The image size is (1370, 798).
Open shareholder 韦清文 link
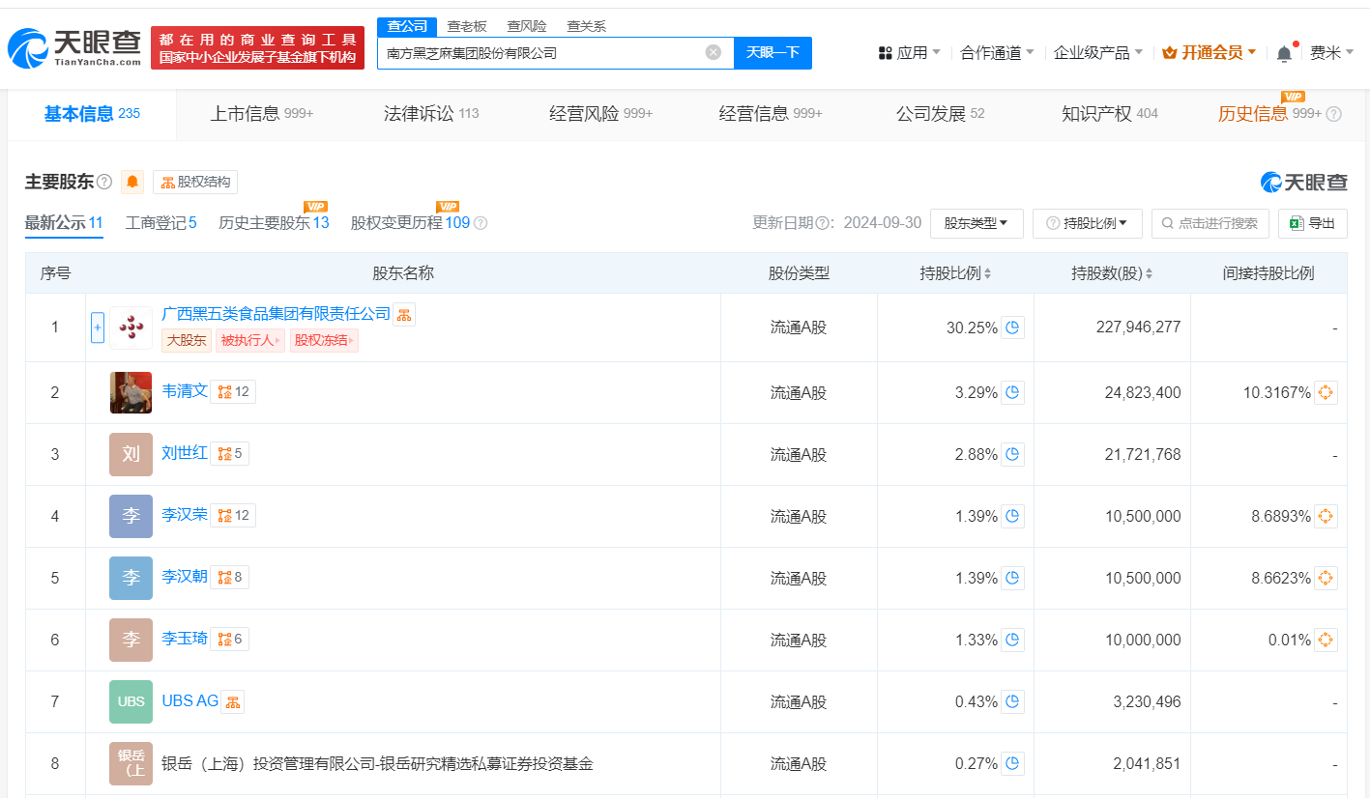185,391
